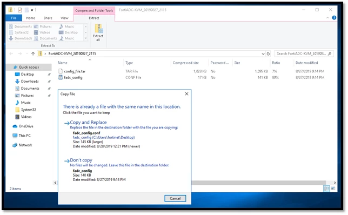Click the Properties quick access toolbar icon
This screenshot has width=348, height=215.
(x=20, y=10)
